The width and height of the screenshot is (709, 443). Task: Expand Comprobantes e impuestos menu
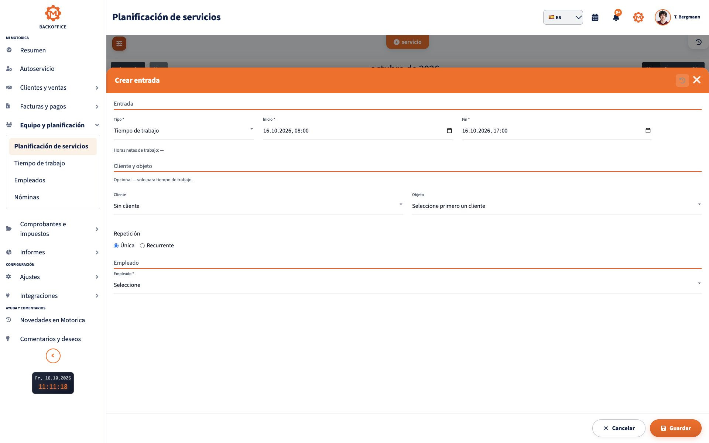tap(53, 229)
